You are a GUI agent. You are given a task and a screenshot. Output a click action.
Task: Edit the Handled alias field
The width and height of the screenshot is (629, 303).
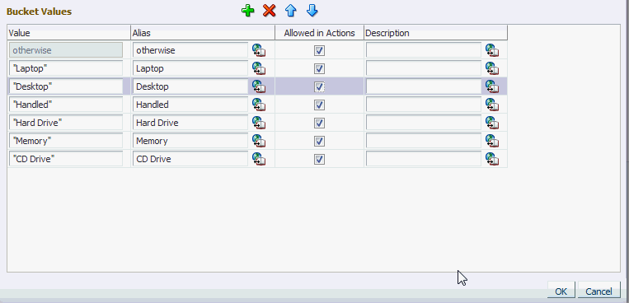tap(190, 105)
